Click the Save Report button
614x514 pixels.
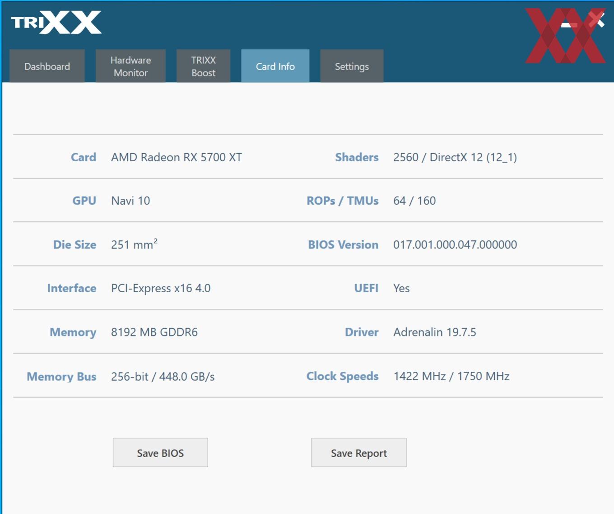(359, 453)
